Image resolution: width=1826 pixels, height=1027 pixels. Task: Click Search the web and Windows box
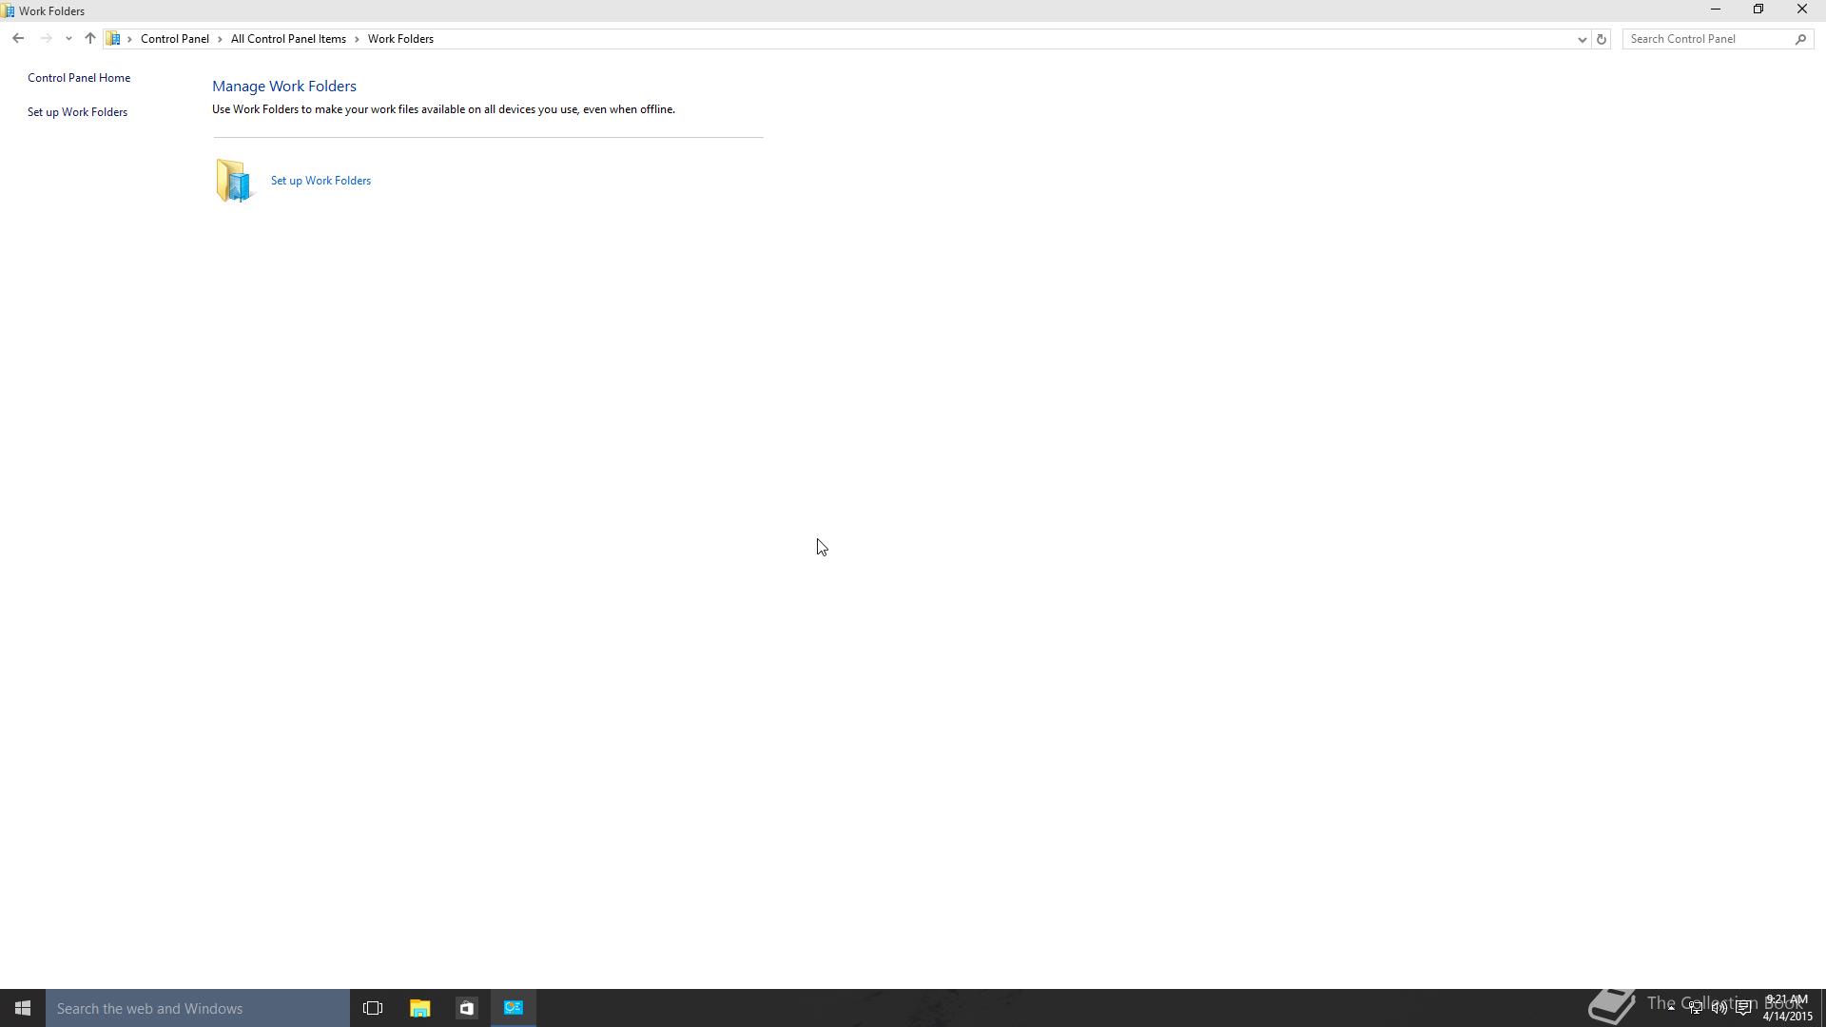[198, 1008]
